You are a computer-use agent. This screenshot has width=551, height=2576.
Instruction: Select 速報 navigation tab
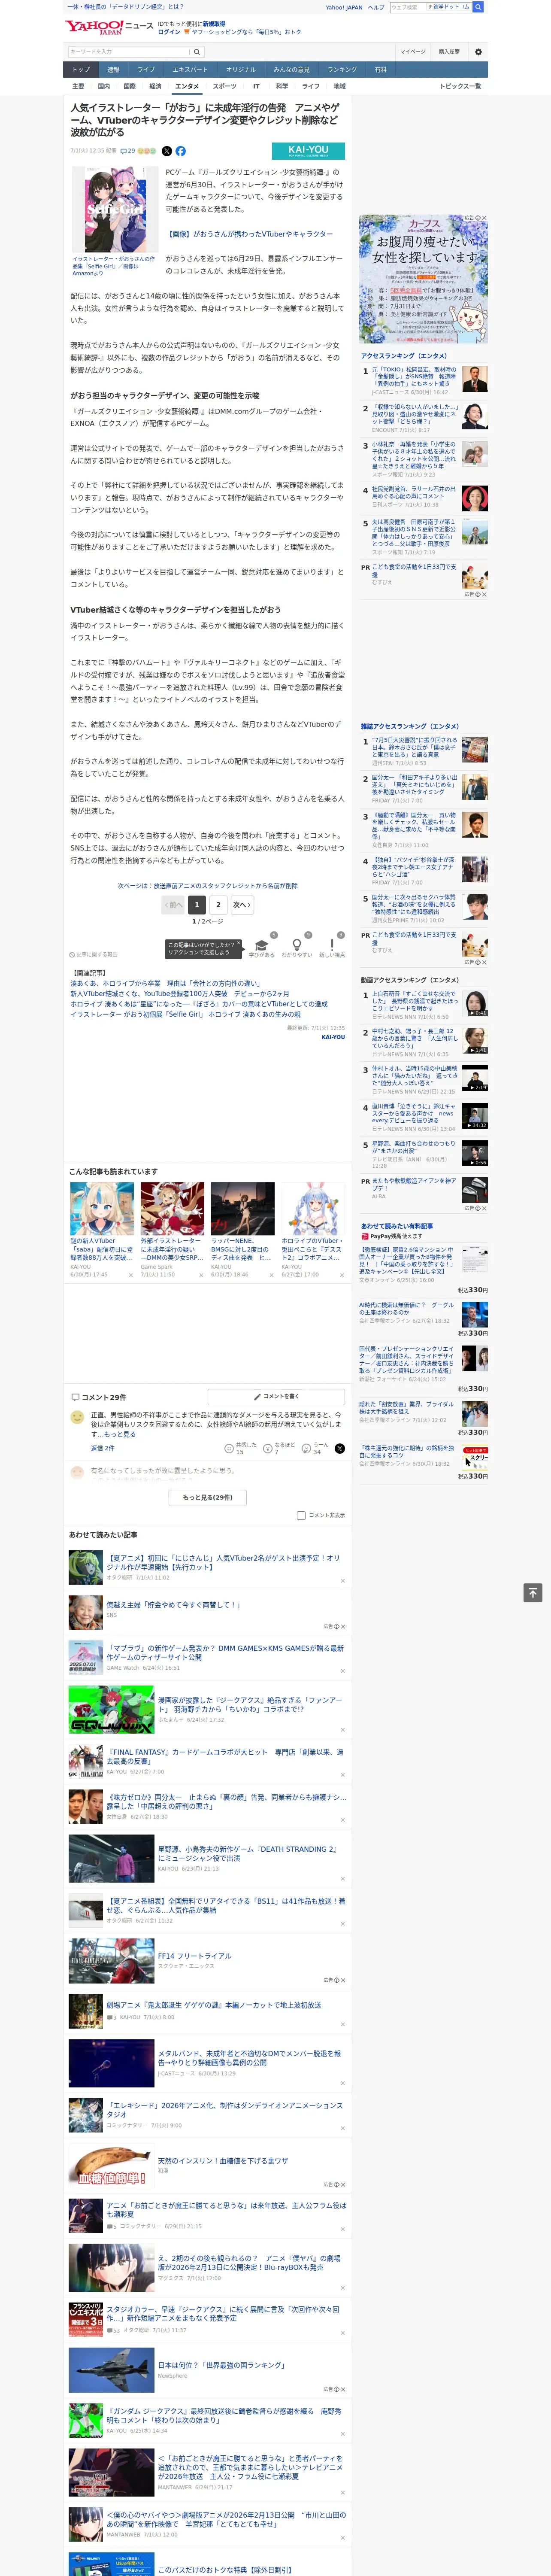coord(113,70)
